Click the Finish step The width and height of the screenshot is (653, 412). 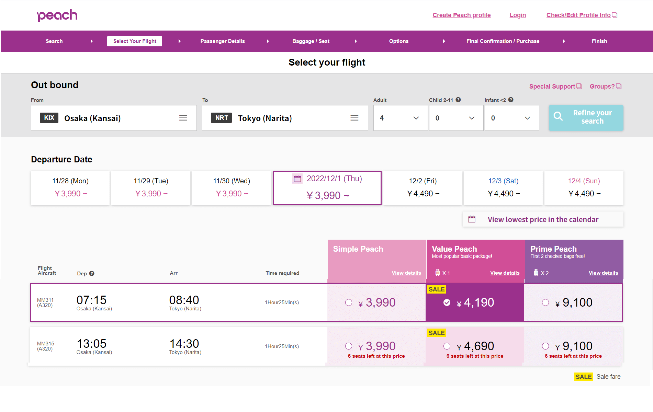(599, 41)
